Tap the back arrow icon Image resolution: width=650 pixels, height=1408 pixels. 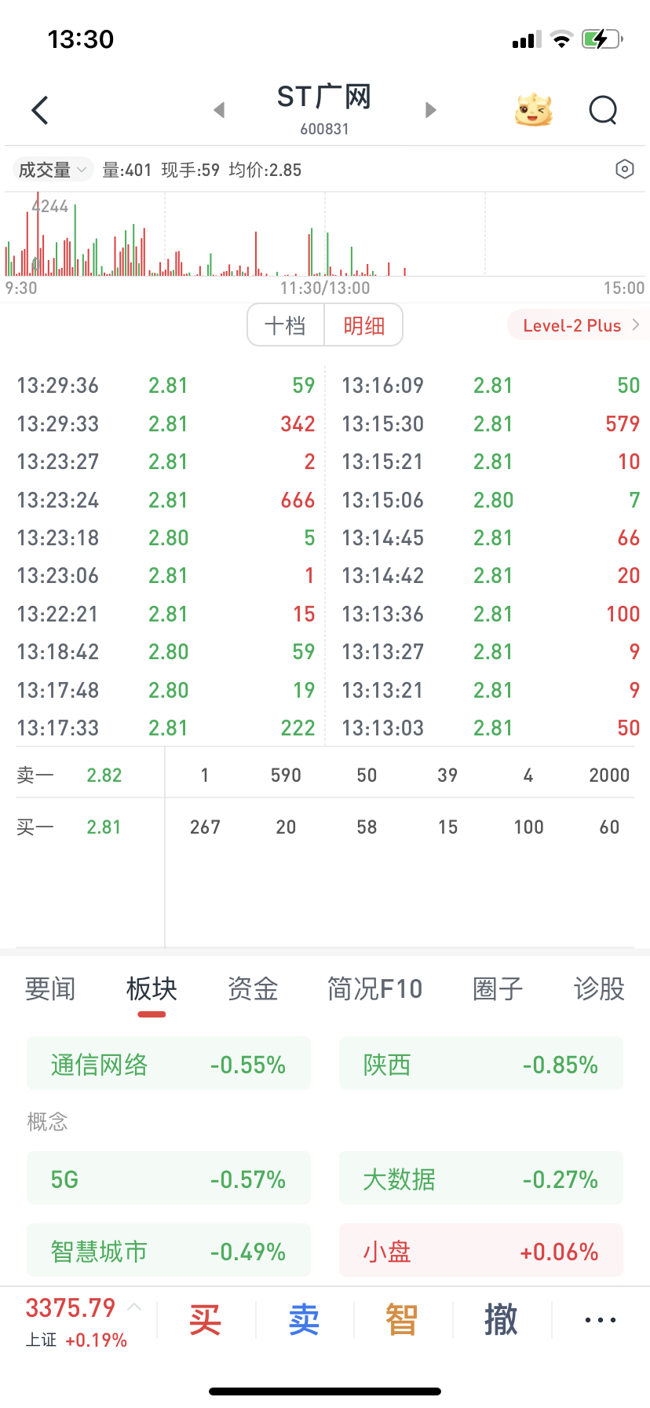click(40, 110)
